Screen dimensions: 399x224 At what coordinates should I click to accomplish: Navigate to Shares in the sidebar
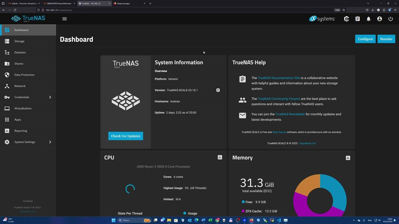[x=28, y=63]
